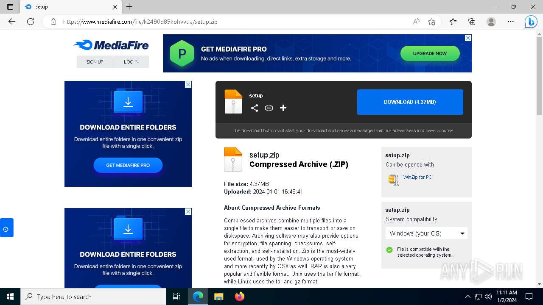Click the plus icon to add the file to your account

(283, 108)
